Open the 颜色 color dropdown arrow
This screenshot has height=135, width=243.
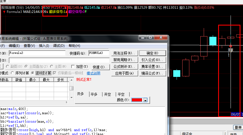(x=146, y=100)
